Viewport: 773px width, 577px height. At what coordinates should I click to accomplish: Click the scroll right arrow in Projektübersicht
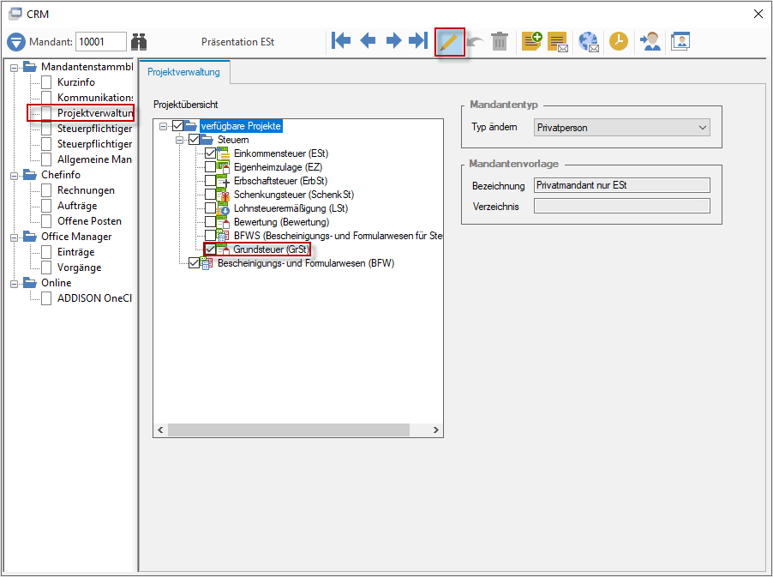point(436,430)
